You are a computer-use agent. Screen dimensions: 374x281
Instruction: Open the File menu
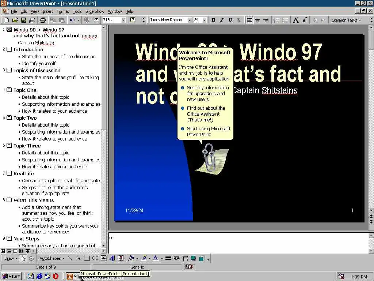14,11
